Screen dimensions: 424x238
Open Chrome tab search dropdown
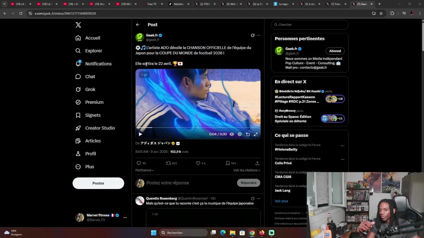pyautogui.click(x=4, y=4)
